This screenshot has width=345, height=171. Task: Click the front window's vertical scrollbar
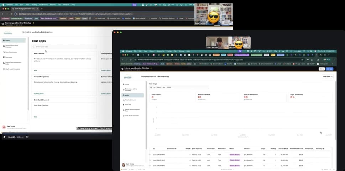click(x=335, y=111)
